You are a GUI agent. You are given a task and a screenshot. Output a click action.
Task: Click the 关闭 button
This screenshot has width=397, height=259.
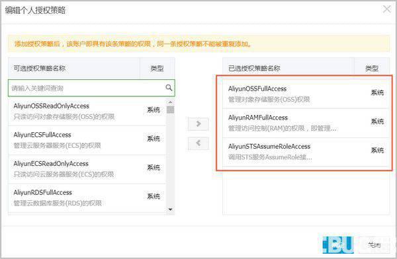375,245
